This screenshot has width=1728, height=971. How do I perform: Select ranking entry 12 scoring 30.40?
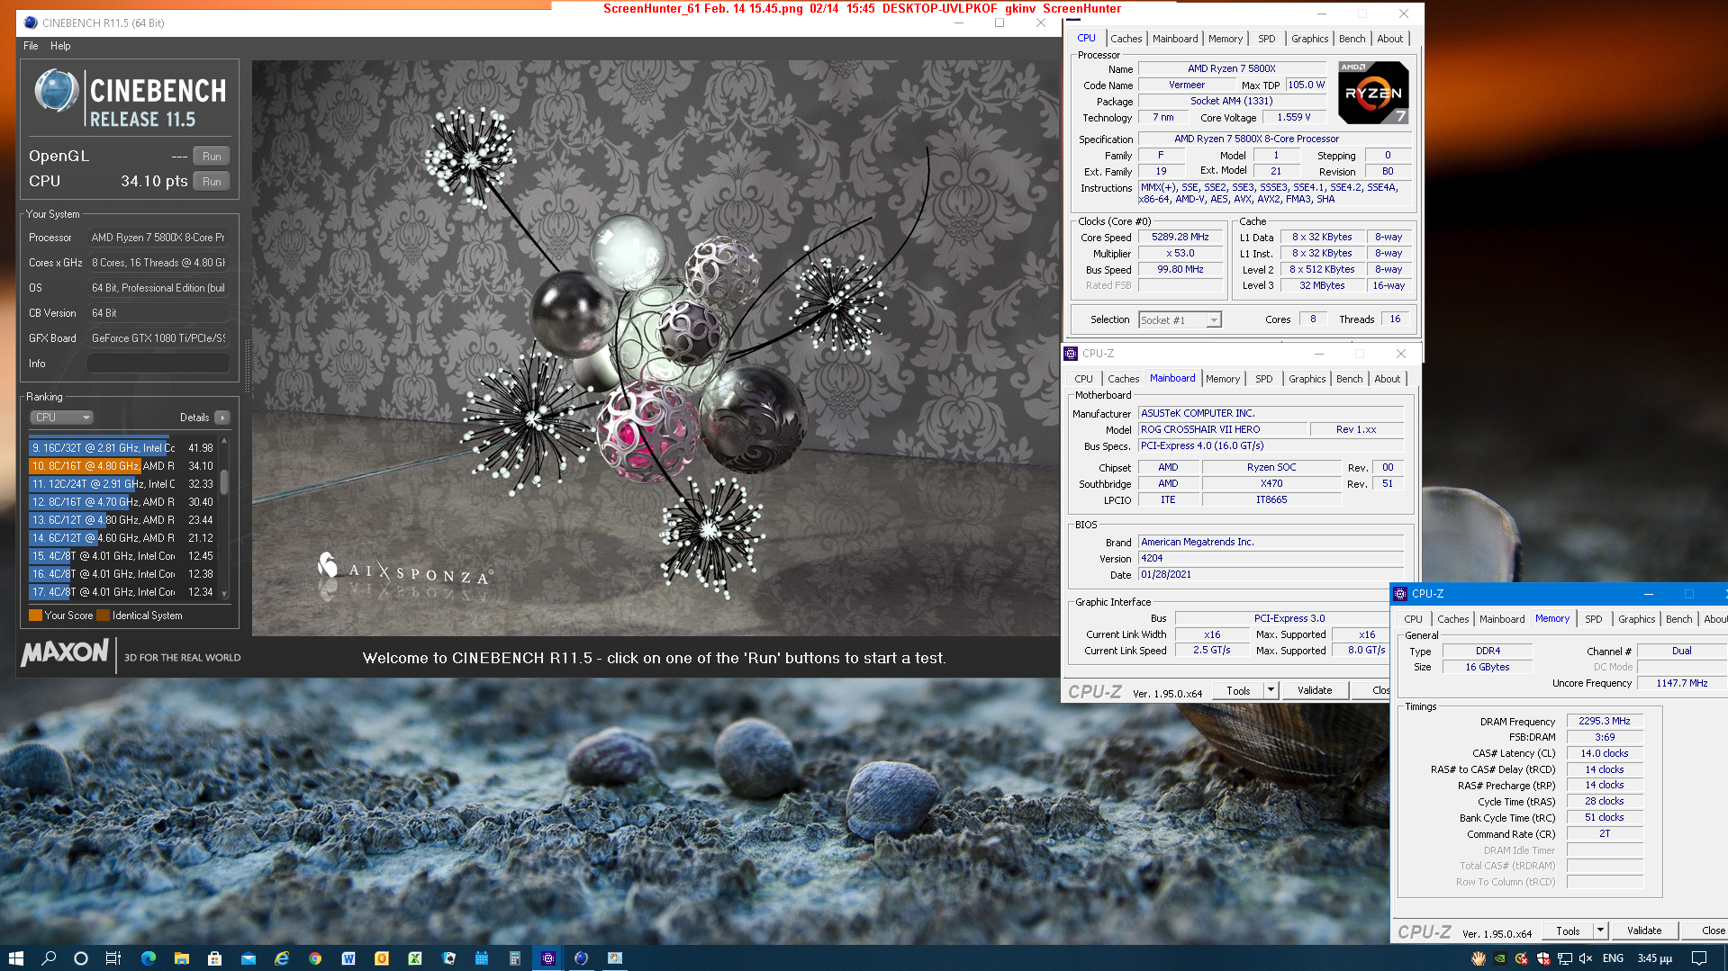(x=122, y=501)
